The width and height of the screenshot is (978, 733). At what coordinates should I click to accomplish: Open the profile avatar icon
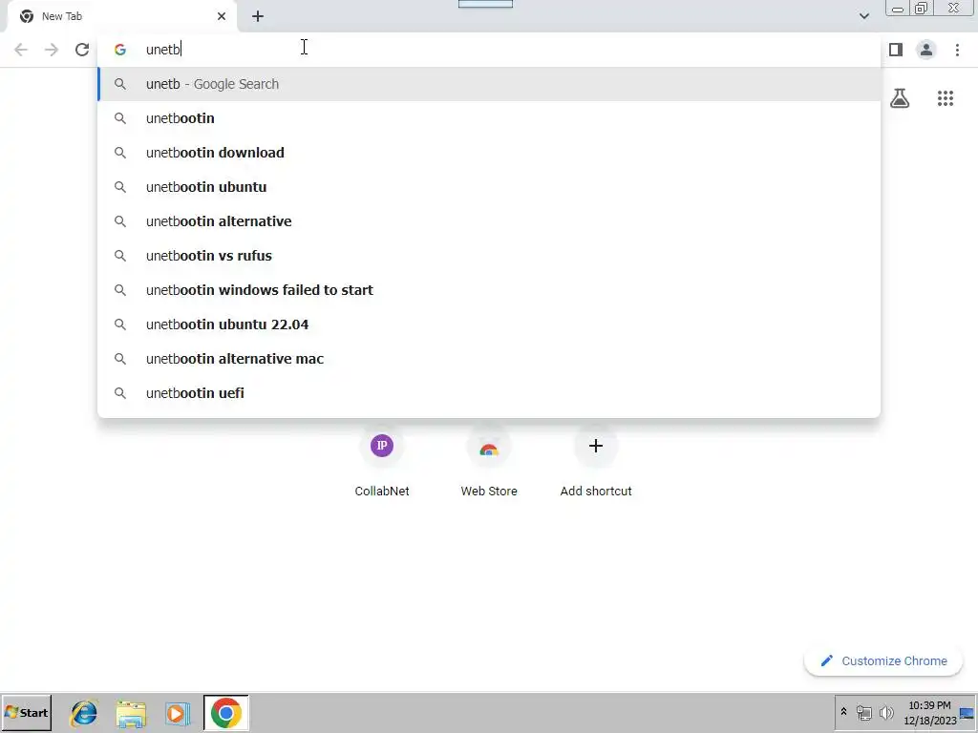click(926, 50)
